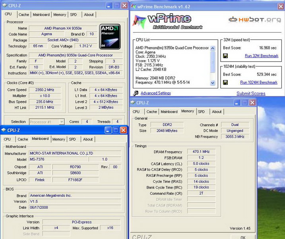Click the CPU-Z icon in Memory window title bar
285x239 pixels.
tap(133, 102)
